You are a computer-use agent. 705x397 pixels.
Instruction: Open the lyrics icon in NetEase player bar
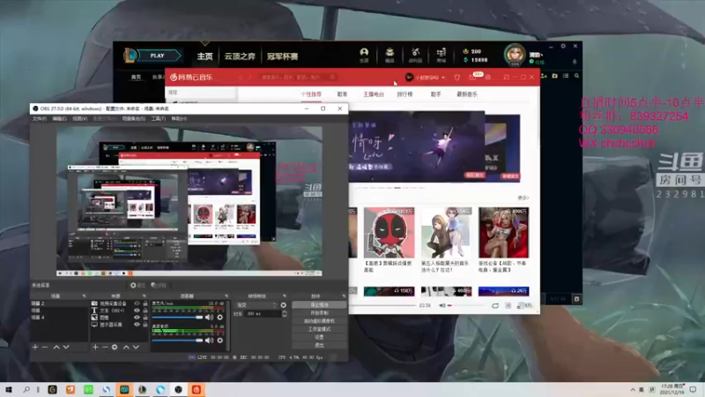[x=508, y=305]
